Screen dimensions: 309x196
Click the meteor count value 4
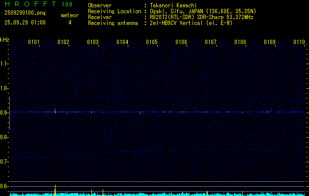click(x=69, y=23)
